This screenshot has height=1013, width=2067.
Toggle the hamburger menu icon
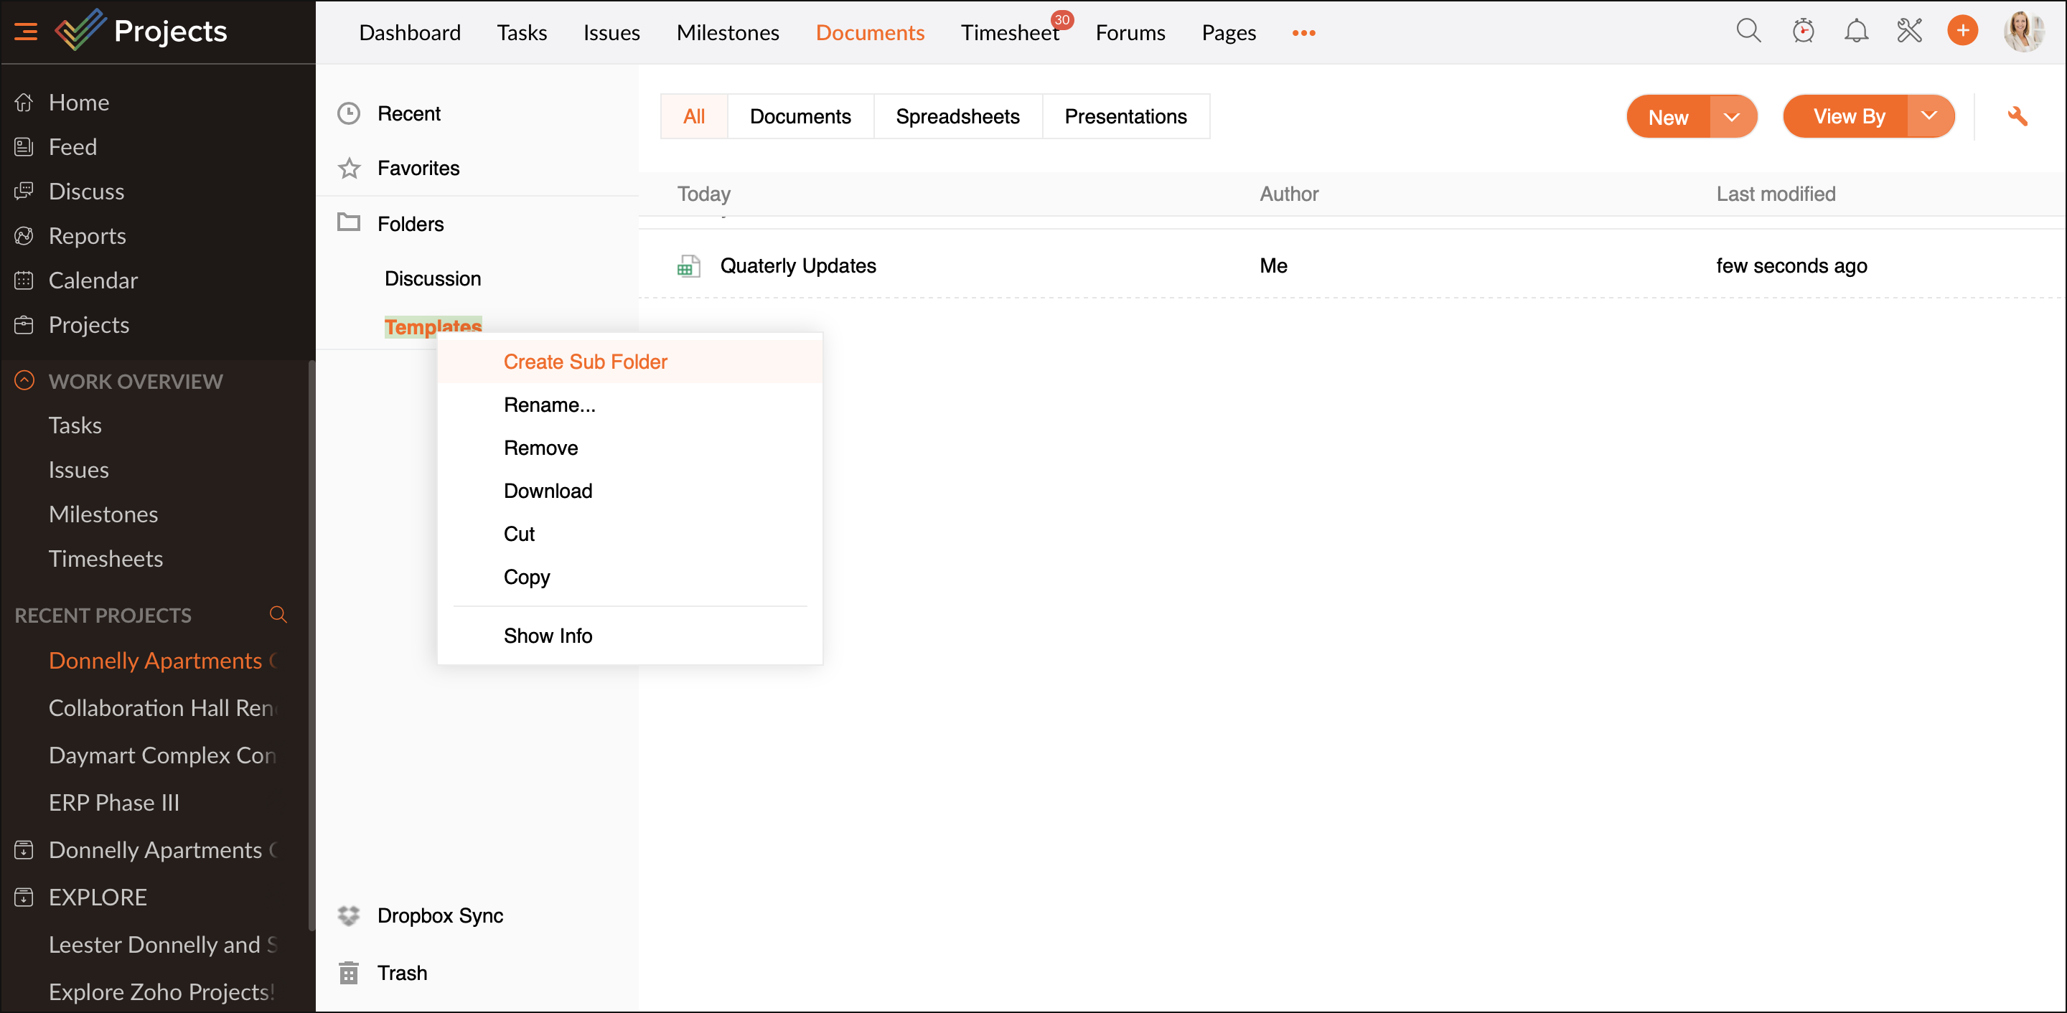26,32
